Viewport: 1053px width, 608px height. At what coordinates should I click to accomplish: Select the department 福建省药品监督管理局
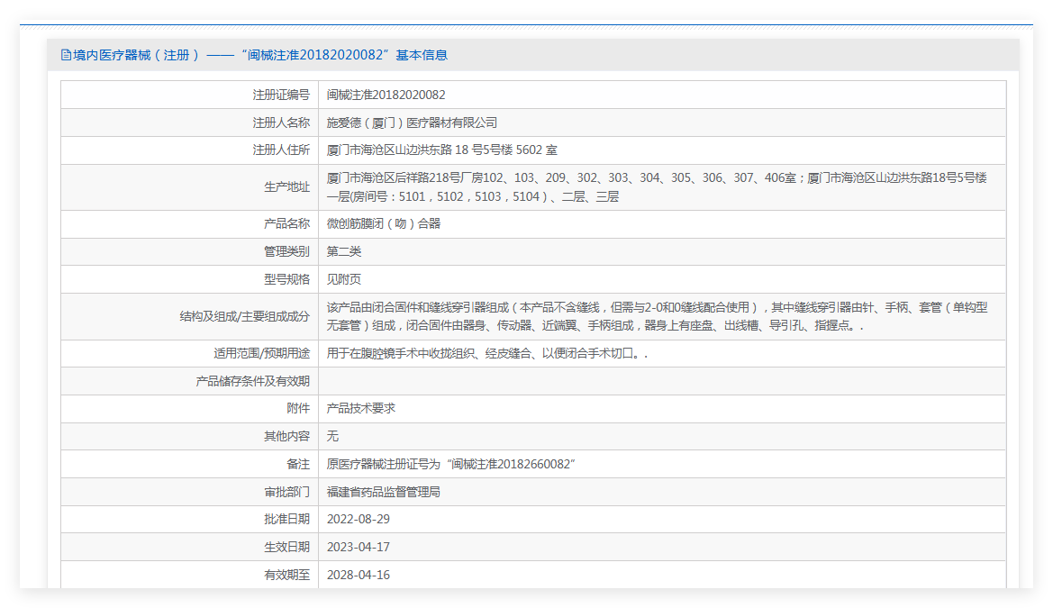tap(384, 493)
